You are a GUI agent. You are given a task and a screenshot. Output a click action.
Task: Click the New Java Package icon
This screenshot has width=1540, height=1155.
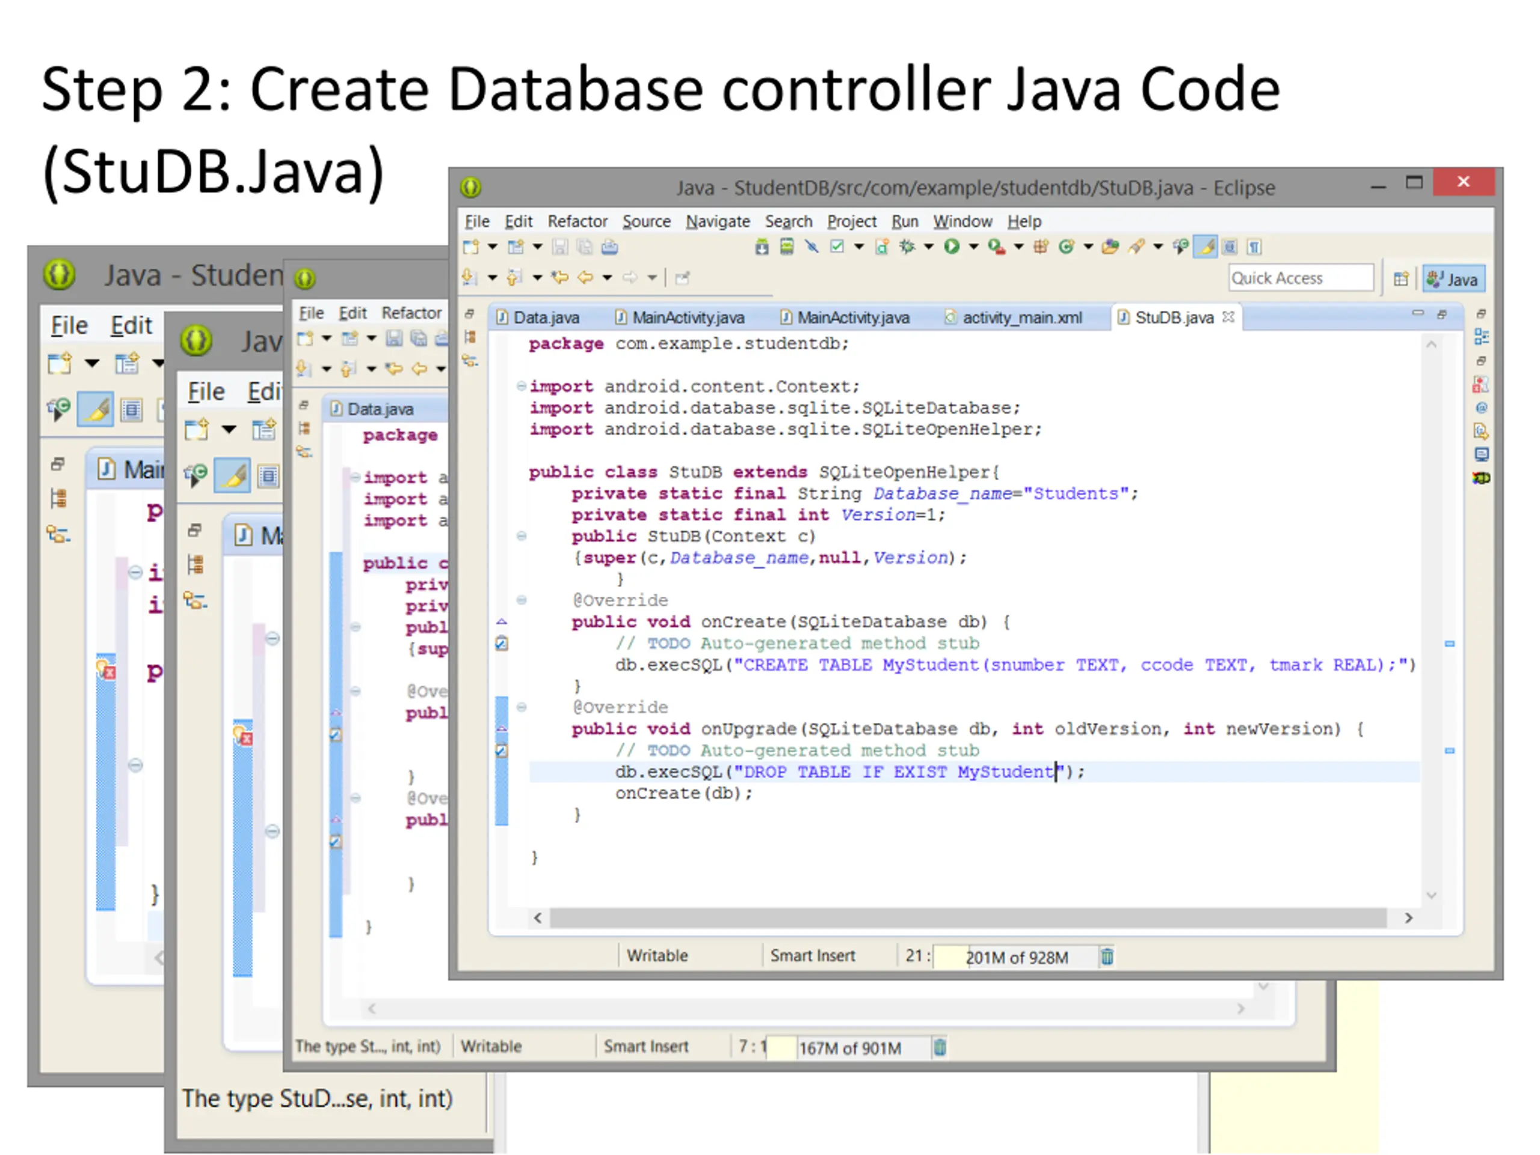coord(1041,247)
